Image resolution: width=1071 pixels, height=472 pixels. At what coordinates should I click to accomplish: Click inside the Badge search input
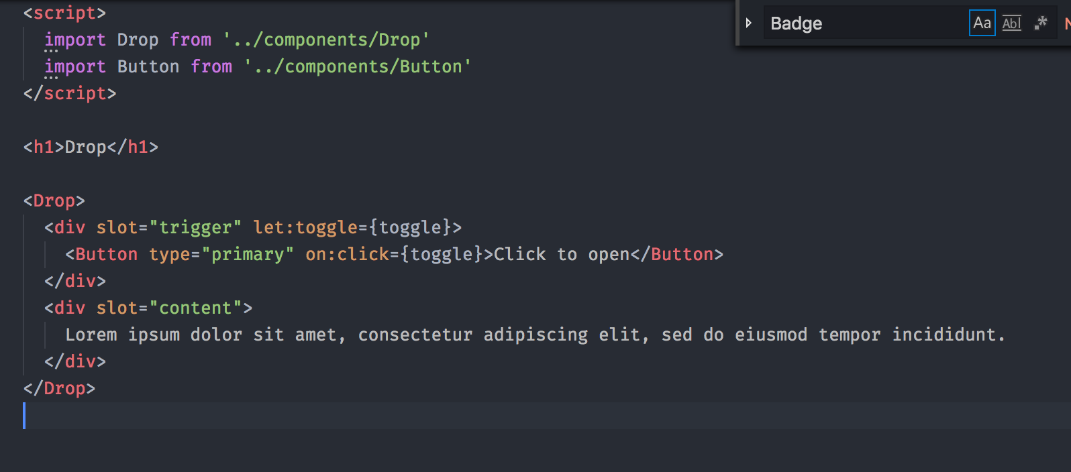pos(839,23)
